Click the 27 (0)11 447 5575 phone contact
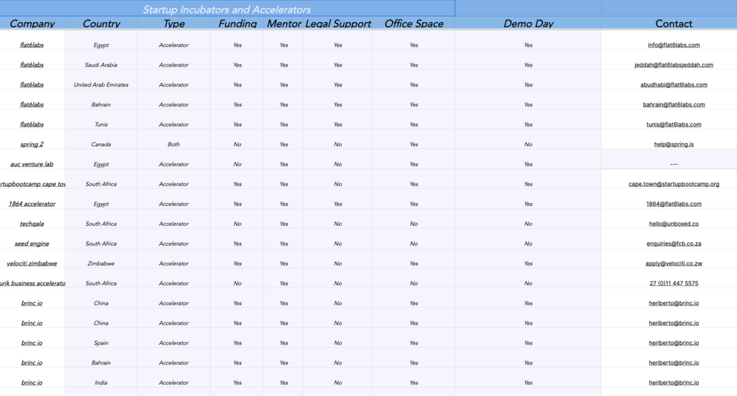The height and width of the screenshot is (396, 737). pos(673,283)
